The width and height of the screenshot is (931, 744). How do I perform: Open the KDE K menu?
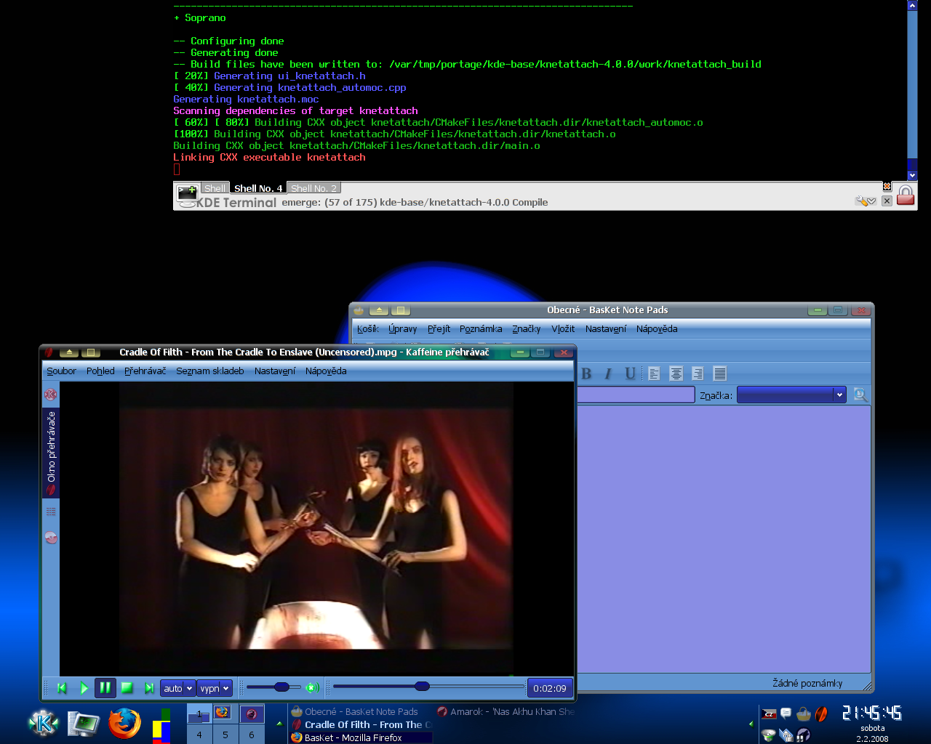point(43,723)
